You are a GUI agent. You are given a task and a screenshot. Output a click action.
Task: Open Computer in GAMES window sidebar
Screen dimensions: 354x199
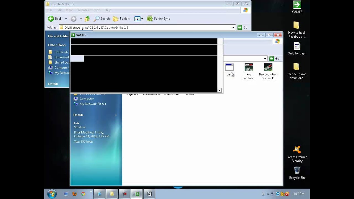(84, 99)
